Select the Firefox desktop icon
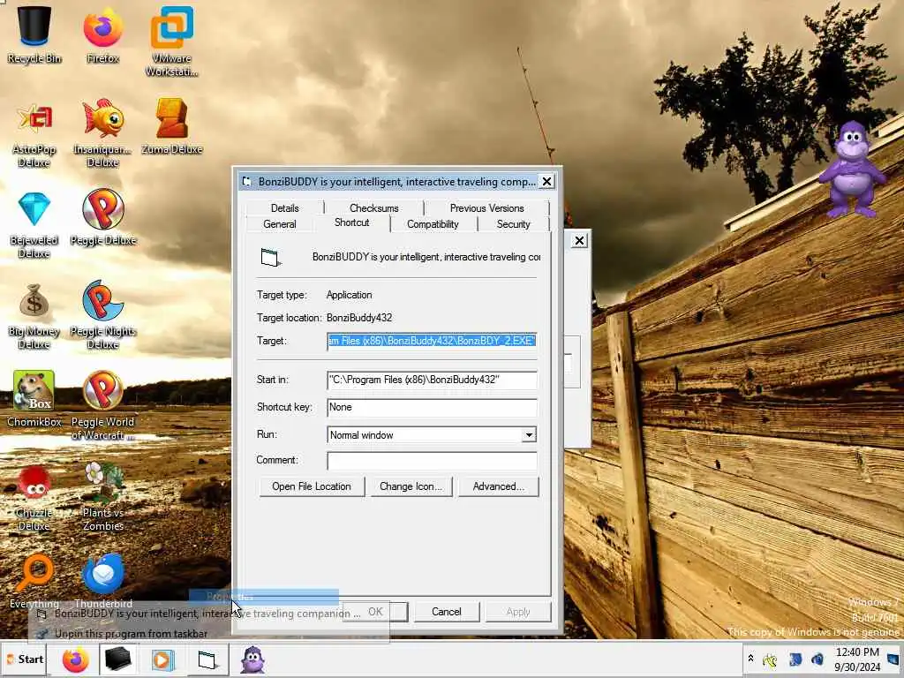 point(102,34)
